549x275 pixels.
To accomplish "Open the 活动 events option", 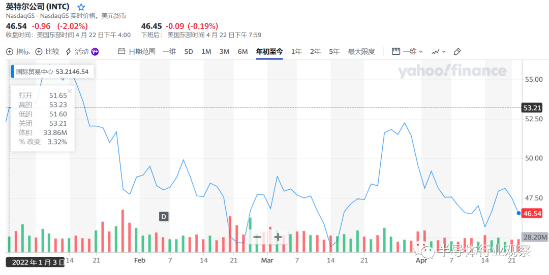I will point(77,52).
